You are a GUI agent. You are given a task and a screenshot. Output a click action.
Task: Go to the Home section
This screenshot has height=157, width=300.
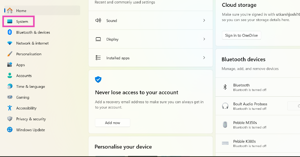pos(21,11)
